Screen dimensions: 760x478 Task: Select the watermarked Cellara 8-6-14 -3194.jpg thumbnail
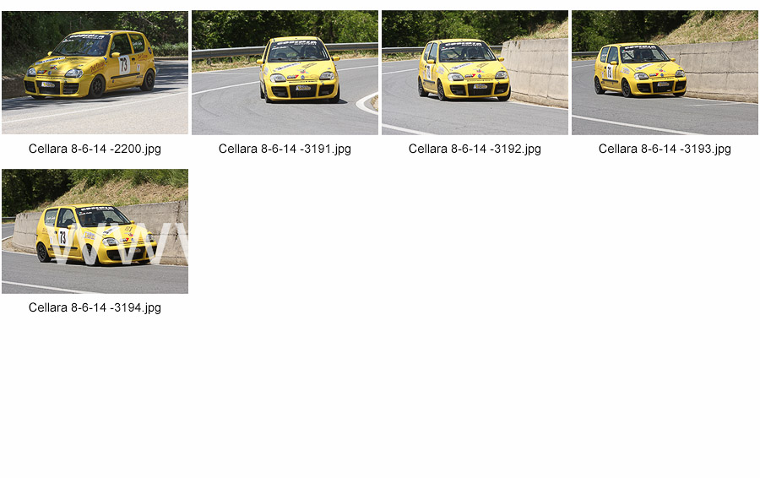[x=95, y=231]
